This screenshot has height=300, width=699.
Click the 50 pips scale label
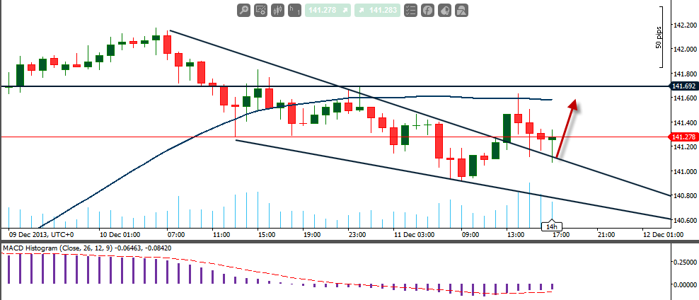pyautogui.click(x=659, y=37)
